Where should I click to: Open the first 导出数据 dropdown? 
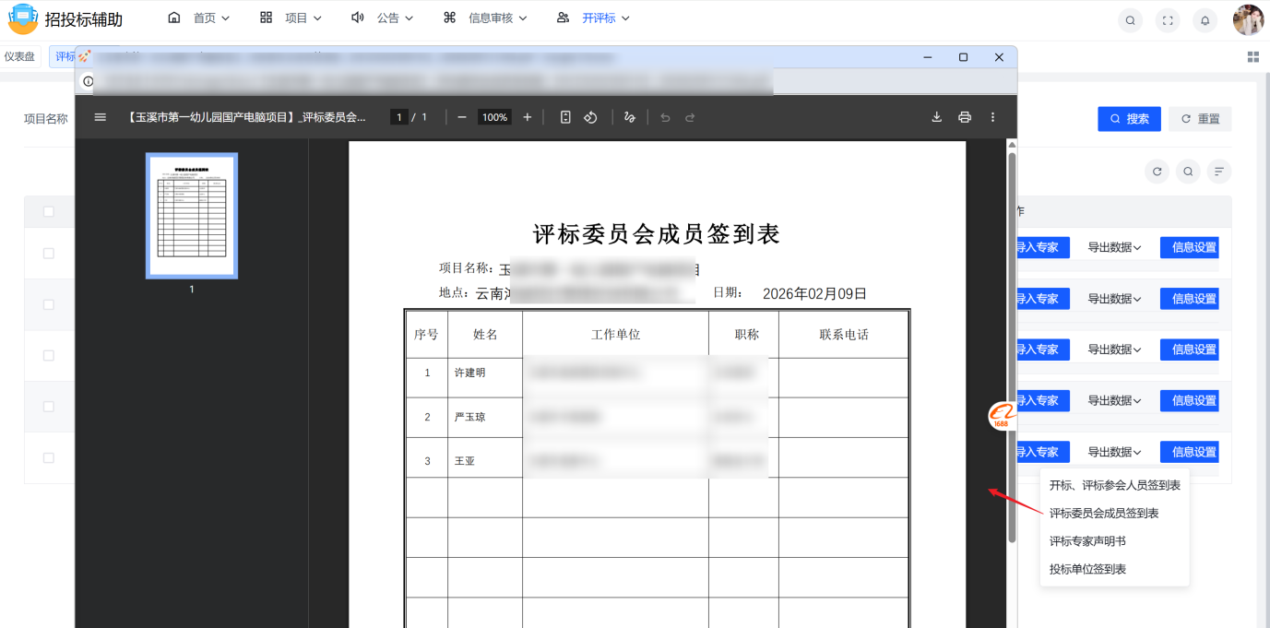pyautogui.click(x=1113, y=247)
